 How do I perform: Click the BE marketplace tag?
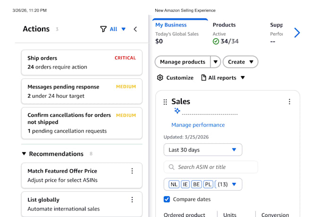tap(196, 184)
